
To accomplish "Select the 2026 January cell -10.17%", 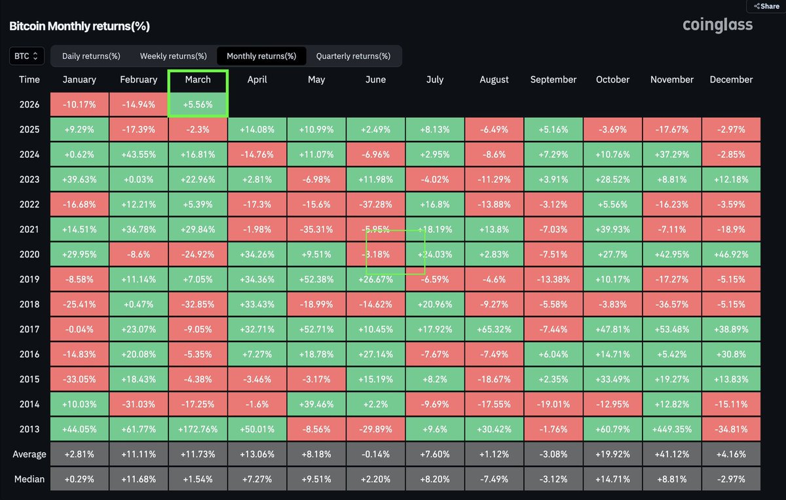I will [x=79, y=105].
